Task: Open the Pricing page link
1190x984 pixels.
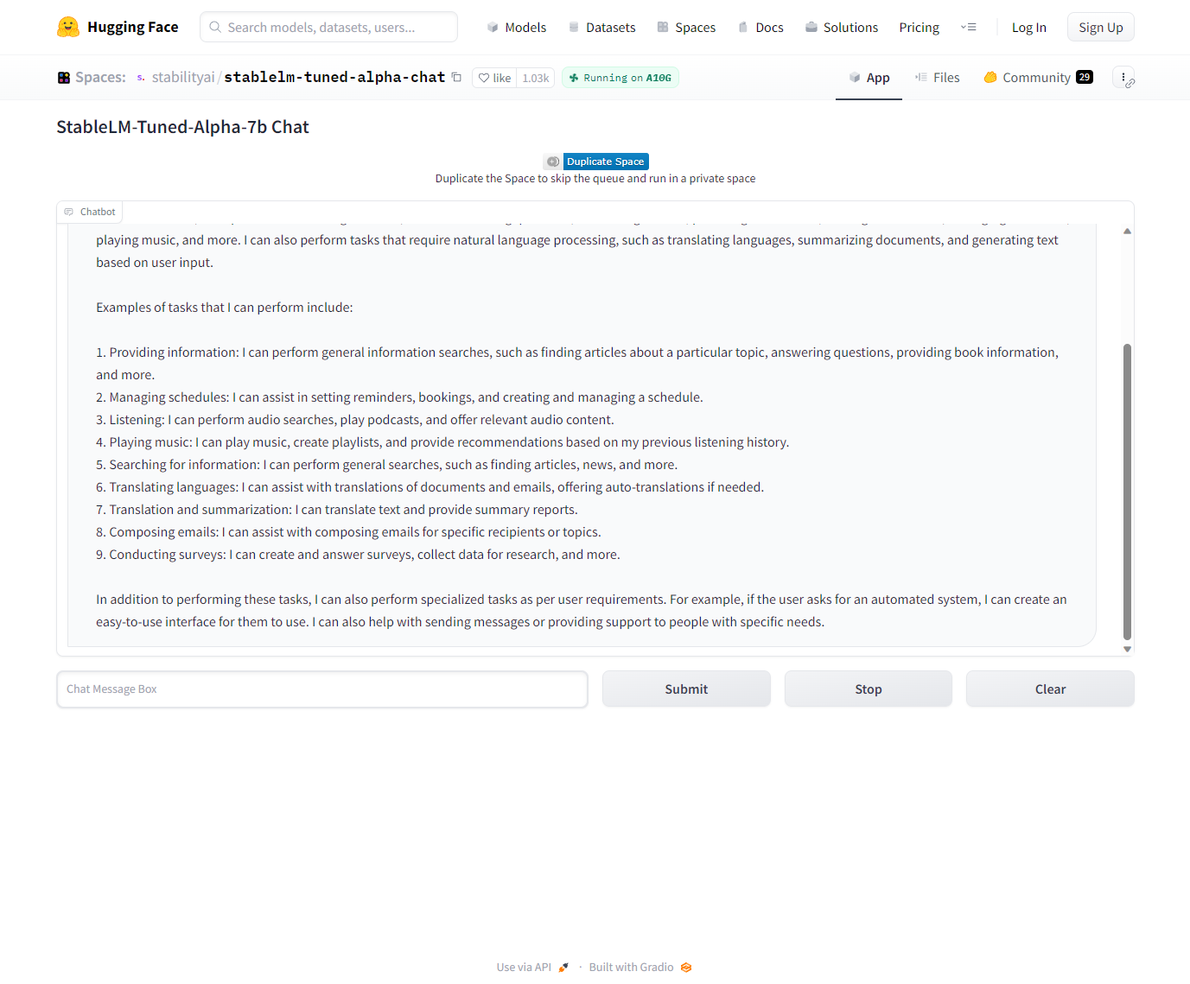Action: pos(919,28)
